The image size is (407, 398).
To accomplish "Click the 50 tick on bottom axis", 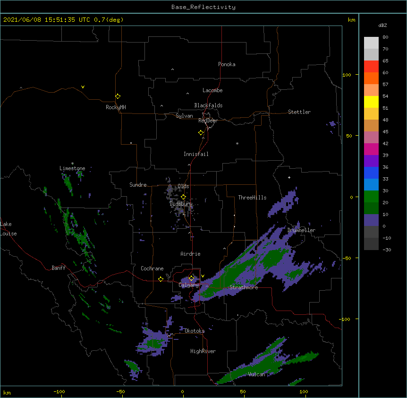I will pyautogui.click(x=243, y=391).
